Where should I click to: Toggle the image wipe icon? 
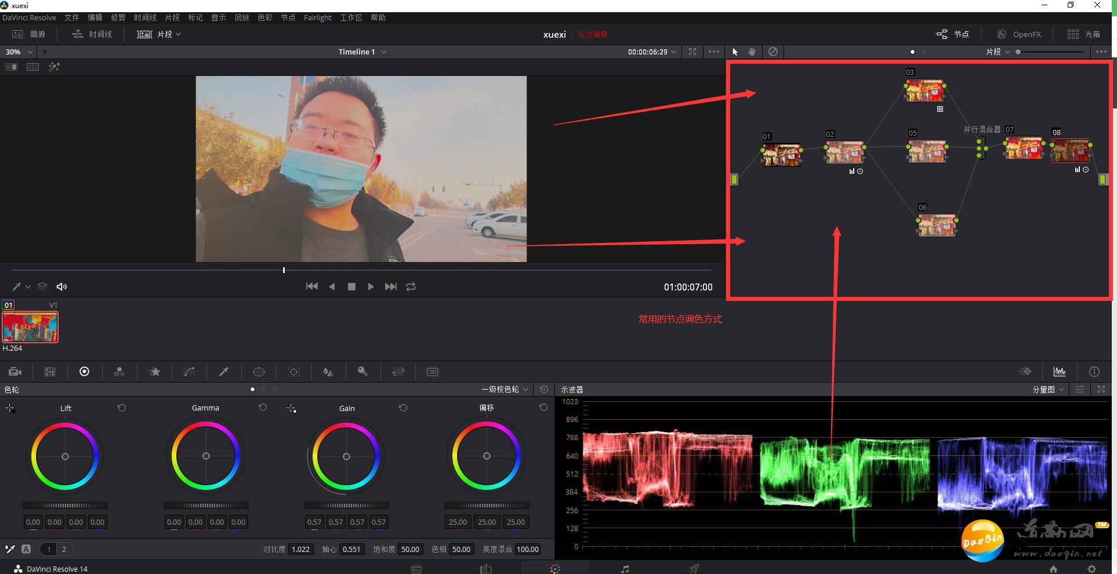[11, 67]
